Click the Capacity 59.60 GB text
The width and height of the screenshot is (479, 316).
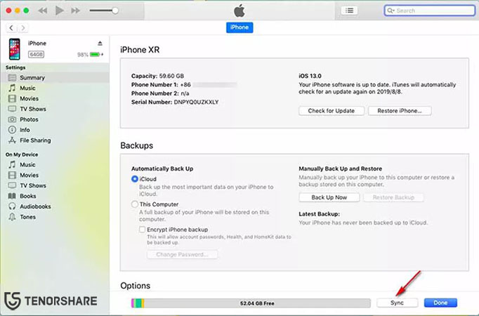157,76
